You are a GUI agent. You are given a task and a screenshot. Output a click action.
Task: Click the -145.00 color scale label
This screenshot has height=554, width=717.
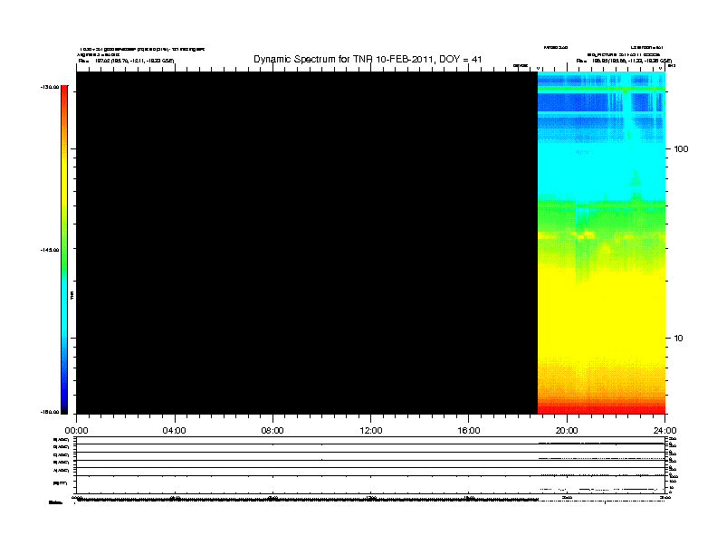click(50, 250)
